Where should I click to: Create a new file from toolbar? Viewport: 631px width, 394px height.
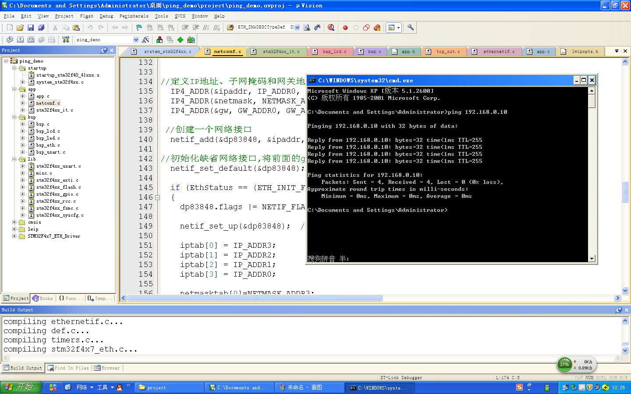pos(10,28)
